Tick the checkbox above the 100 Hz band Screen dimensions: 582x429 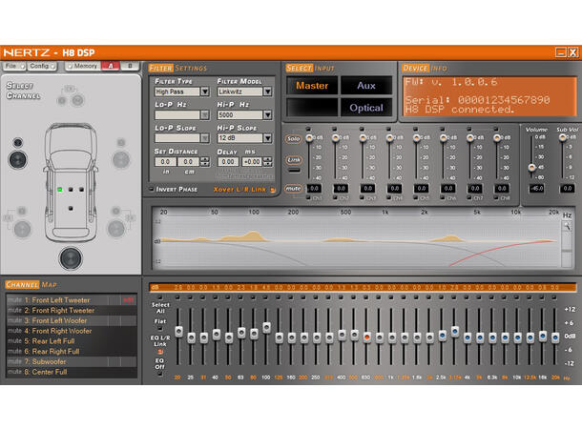point(266,297)
